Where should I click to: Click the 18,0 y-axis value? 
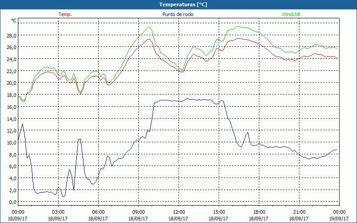[x=12, y=95]
